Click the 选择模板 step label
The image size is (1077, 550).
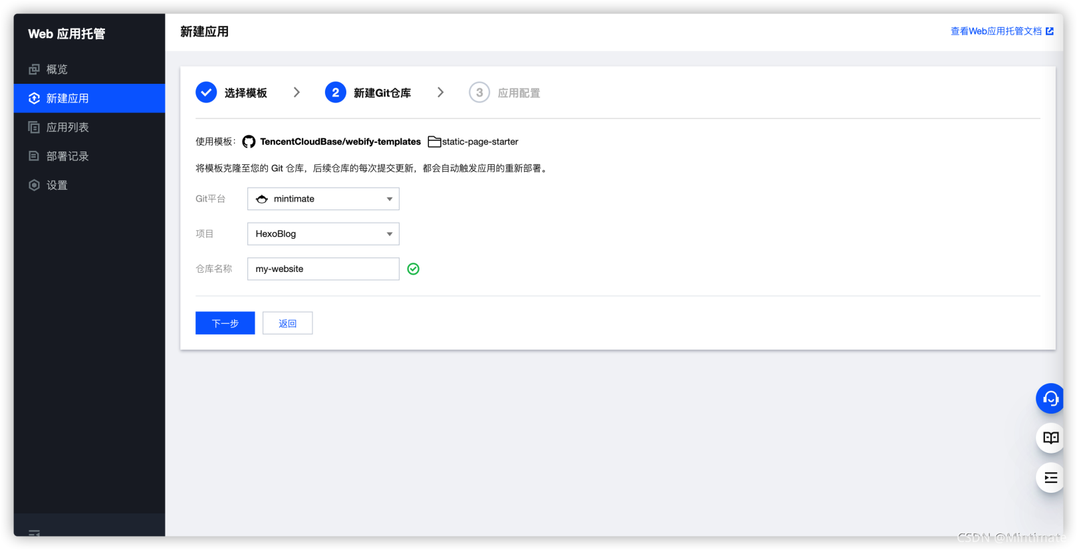pos(246,93)
